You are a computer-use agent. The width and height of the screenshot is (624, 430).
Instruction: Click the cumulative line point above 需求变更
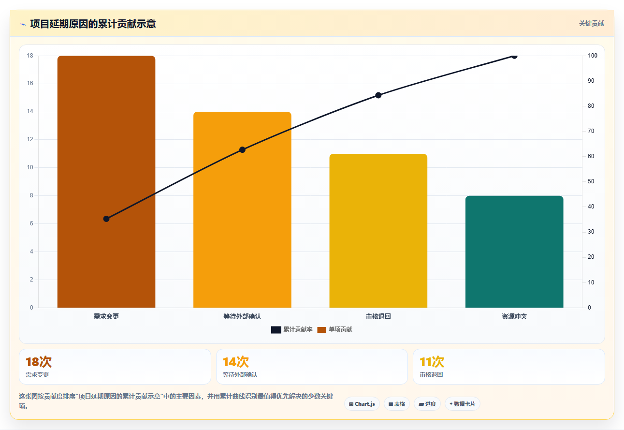tap(106, 219)
